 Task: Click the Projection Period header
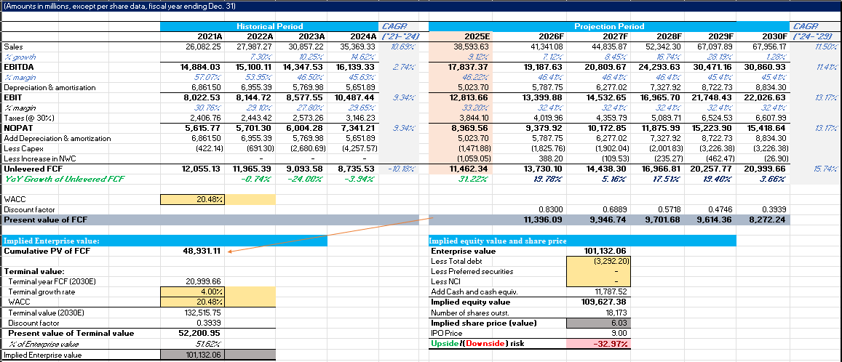609,26
